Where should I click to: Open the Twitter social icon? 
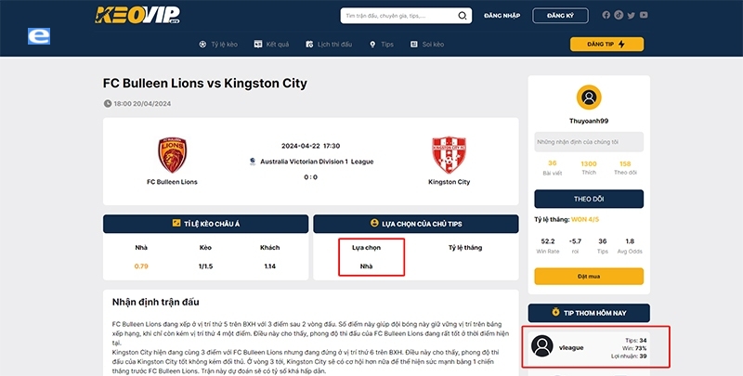point(631,16)
